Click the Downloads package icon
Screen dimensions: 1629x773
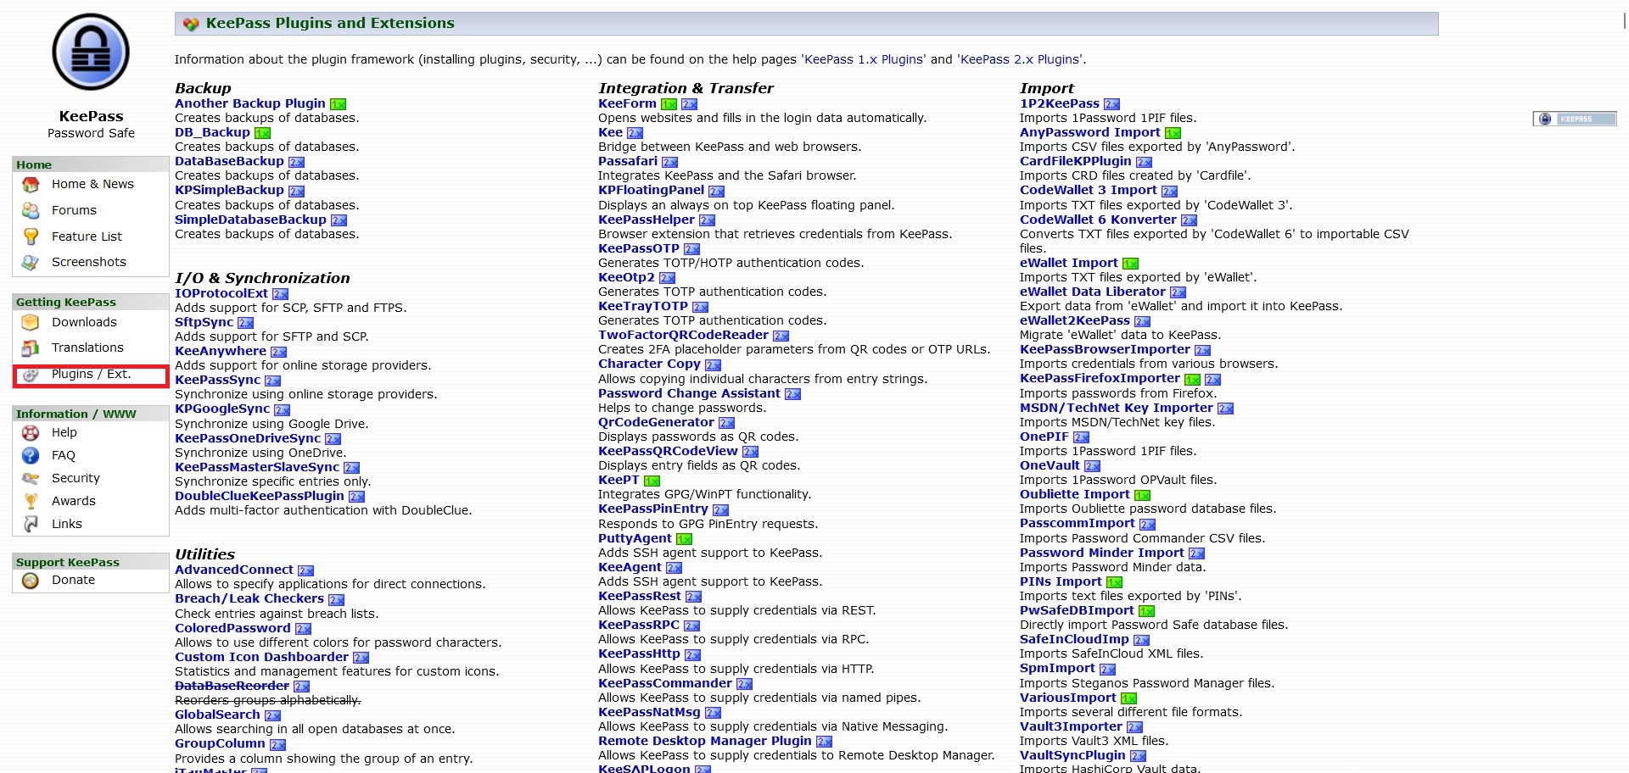click(x=31, y=322)
